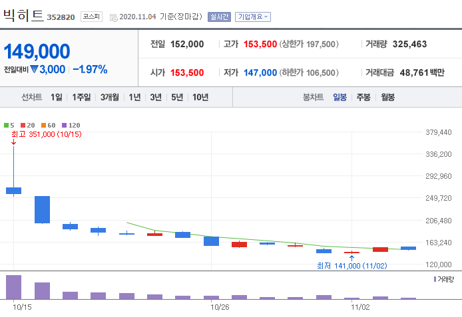Screen dimensions: 462x317
Task: Click green 5-day moving average swatch
Action: (6, 125)
